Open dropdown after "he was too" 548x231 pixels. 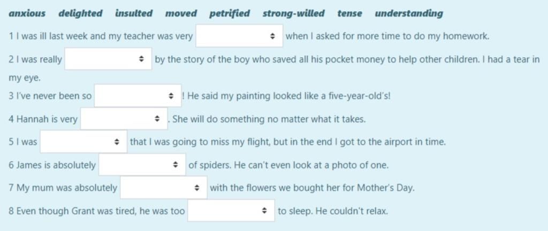click(231, 210)
